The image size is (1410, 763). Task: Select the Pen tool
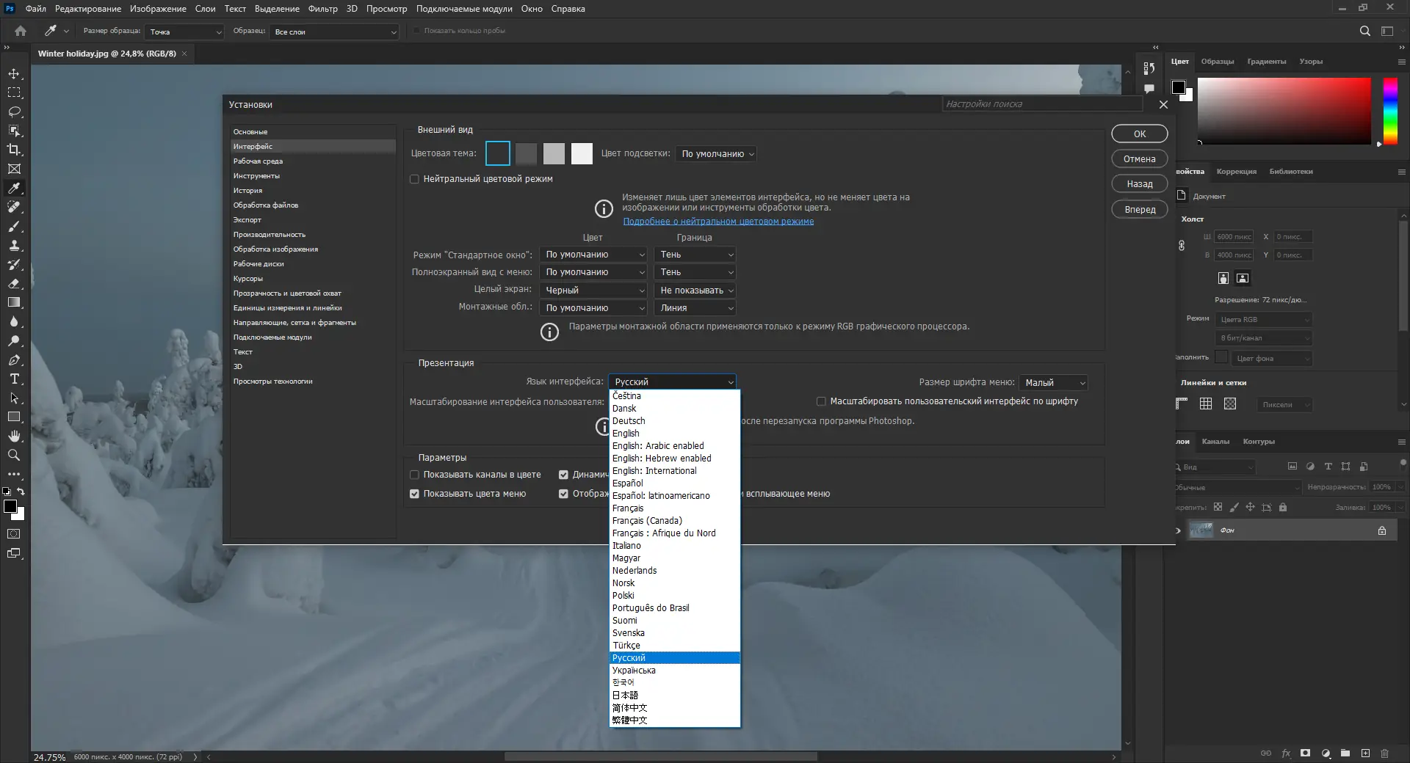(14, 360)
